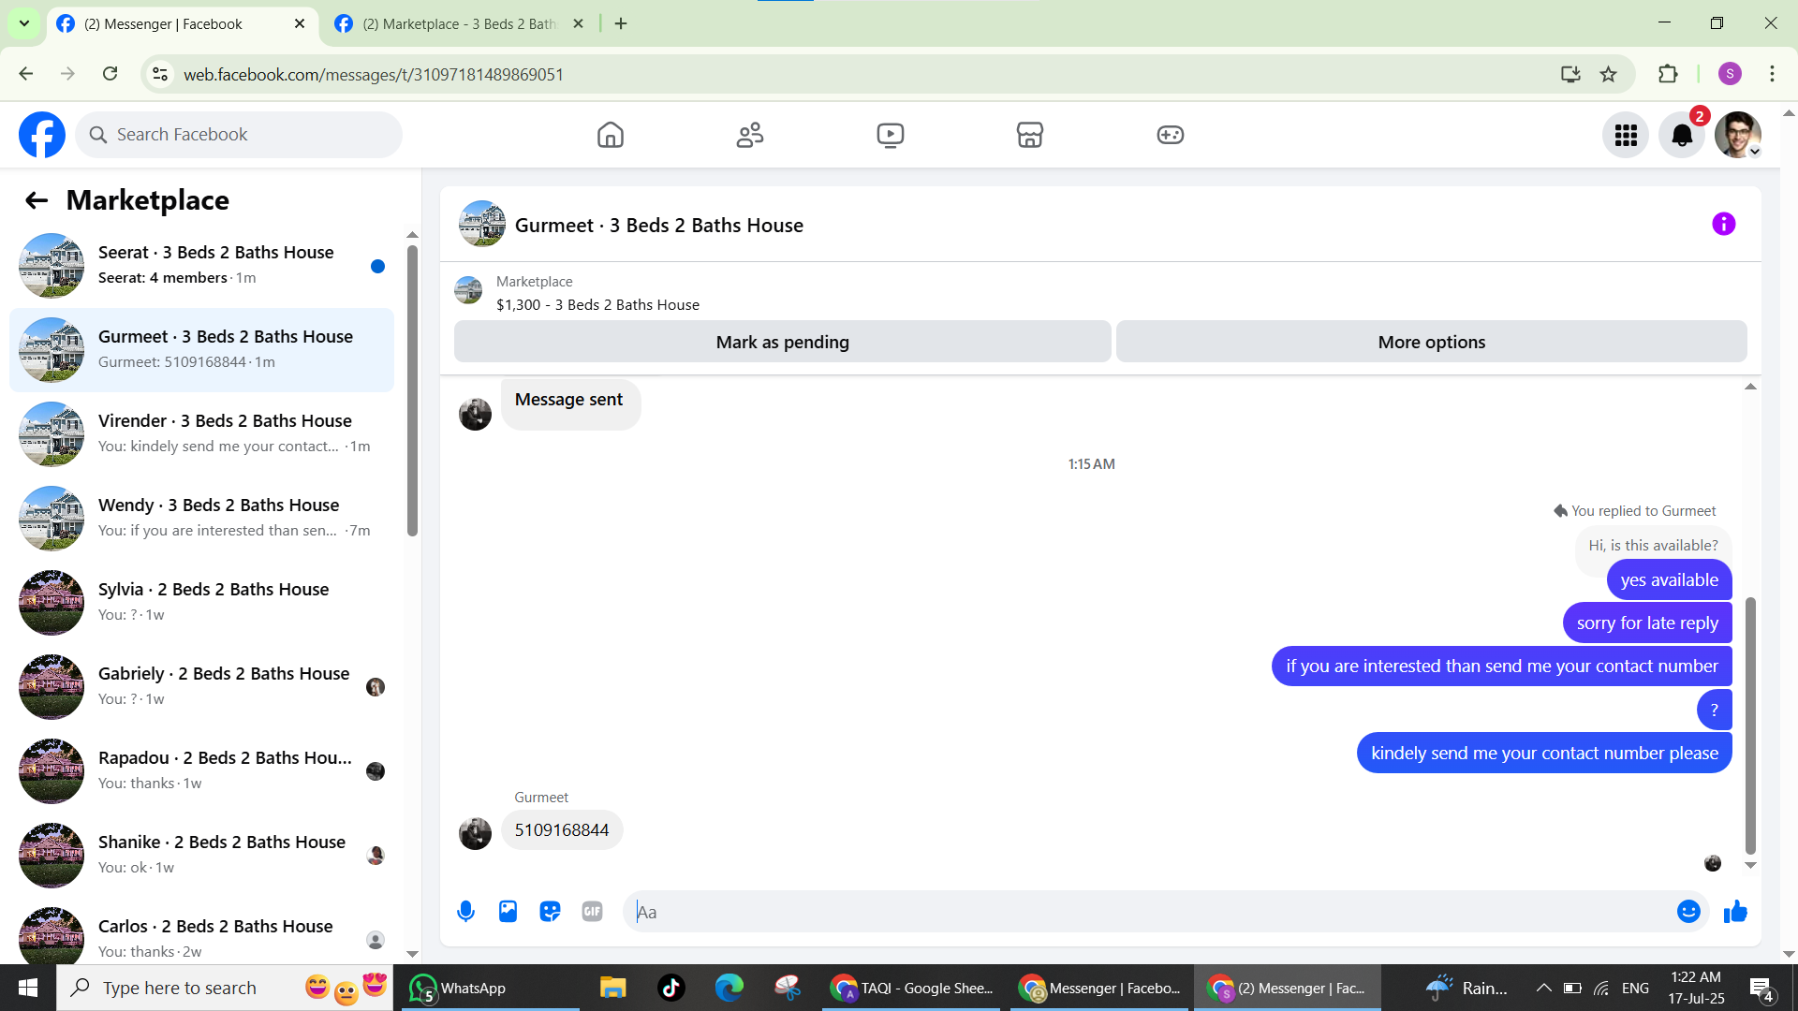Open the notifications bell
Image resolution: width=1798 pixels, height=1011 pixels.
(1682, 135)
